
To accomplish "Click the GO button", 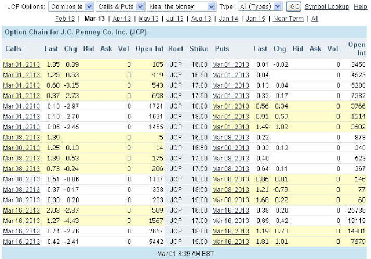I will 294,6.
